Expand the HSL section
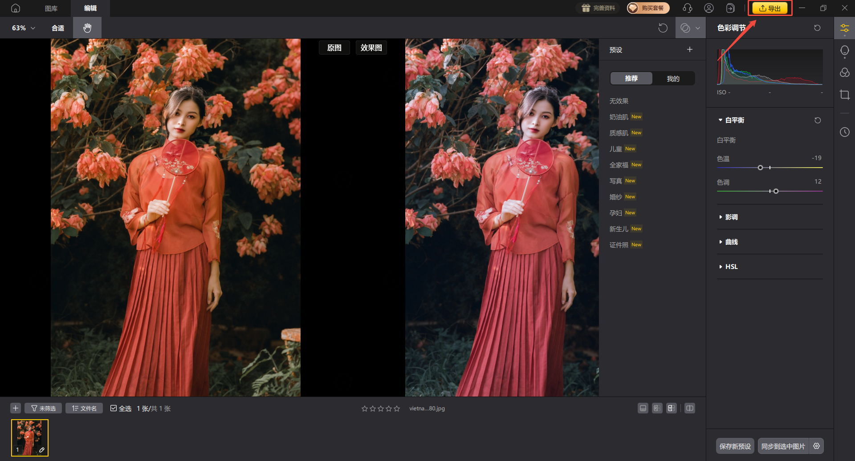The height and width of the screenshot is (461, 855). tap(731, 267)
